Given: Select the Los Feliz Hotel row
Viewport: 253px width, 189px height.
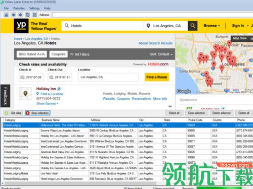Looking at the screenshot, I should [x=128, y=173].
